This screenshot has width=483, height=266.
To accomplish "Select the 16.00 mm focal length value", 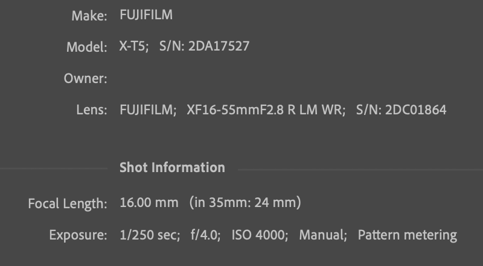I will click(149, 203).
